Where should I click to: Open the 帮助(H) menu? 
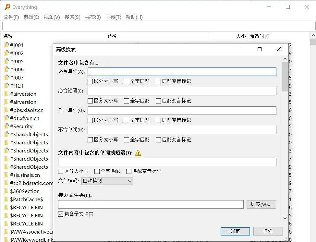[134, 17]
